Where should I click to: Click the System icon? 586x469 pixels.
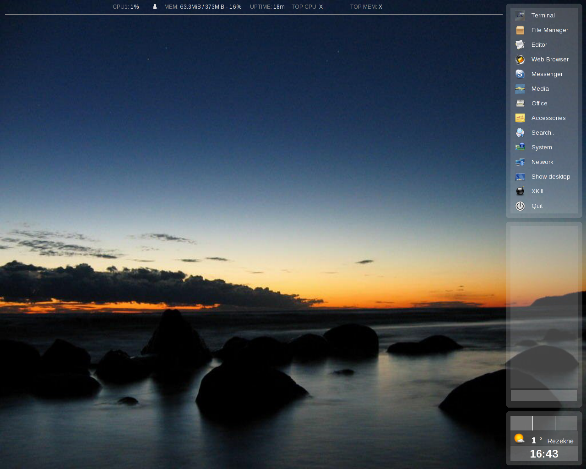coord(520,147)
